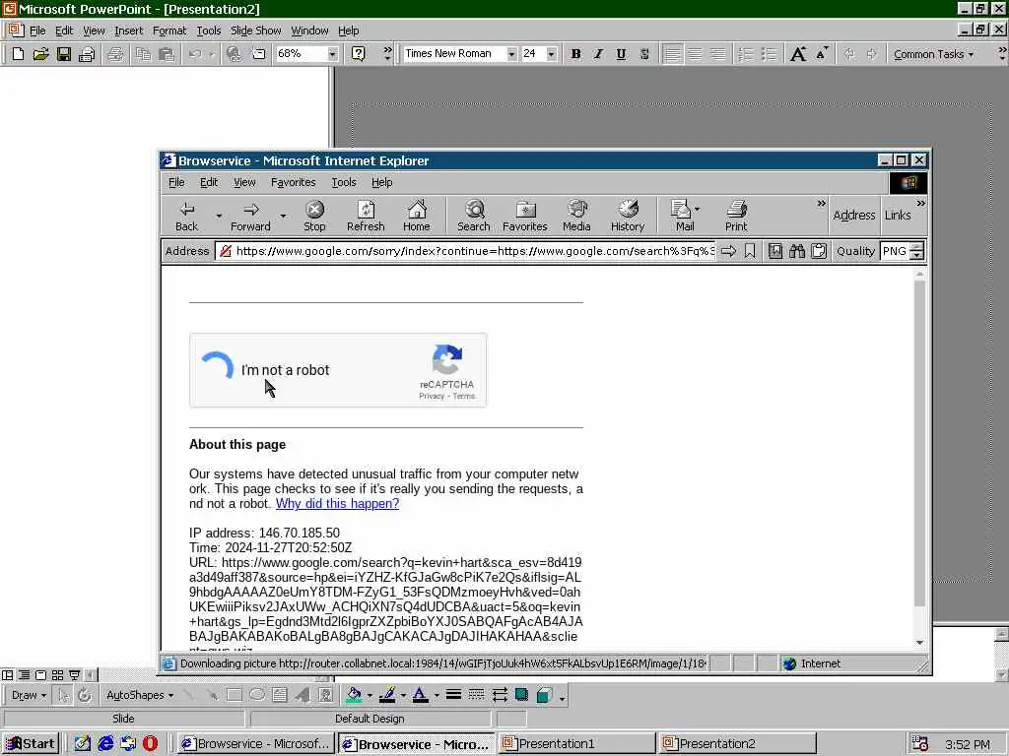The height and width of the screenshot is (756, 1009).
Task: Open the Quality PNG selector
Action: tap(902, 251)
